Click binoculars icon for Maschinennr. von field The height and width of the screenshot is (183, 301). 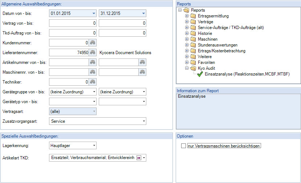(x=93, y=72)
